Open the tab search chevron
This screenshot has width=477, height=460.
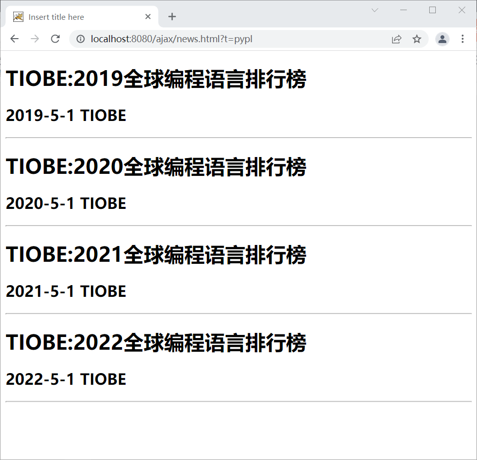pyautogui.click(x=375, y=10)
